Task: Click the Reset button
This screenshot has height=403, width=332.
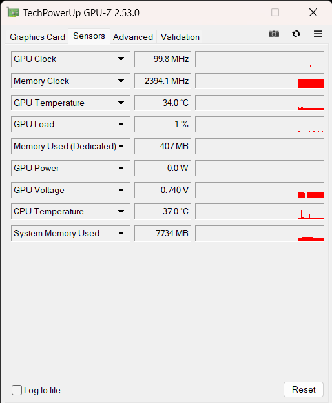Action: (304, 389)
